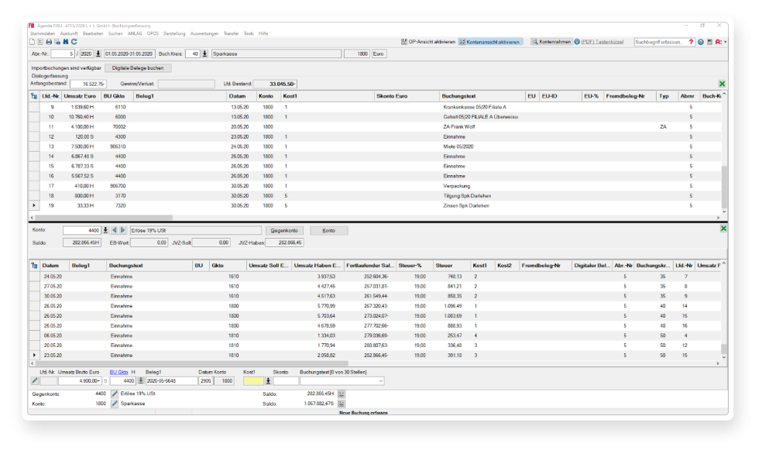Open the Auswertungen menu

coord(204,34)
